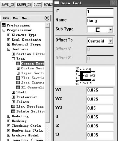
Task: Expand the Material Props node
Action: 9,44
